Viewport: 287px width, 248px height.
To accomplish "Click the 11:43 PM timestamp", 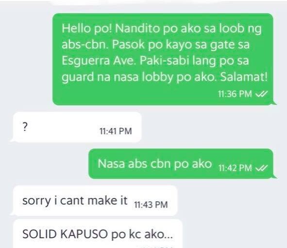I will click(151, 205).
